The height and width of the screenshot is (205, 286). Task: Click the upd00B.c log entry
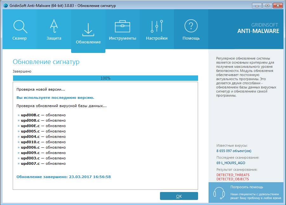click(x=42, y=115)
